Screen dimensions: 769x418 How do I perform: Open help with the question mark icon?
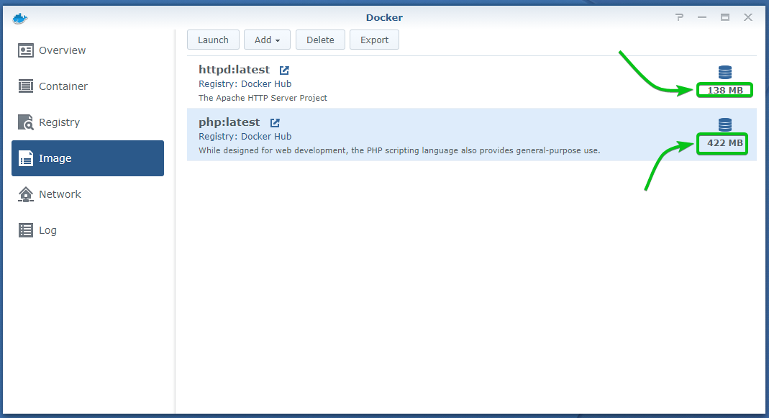[679, 18]
